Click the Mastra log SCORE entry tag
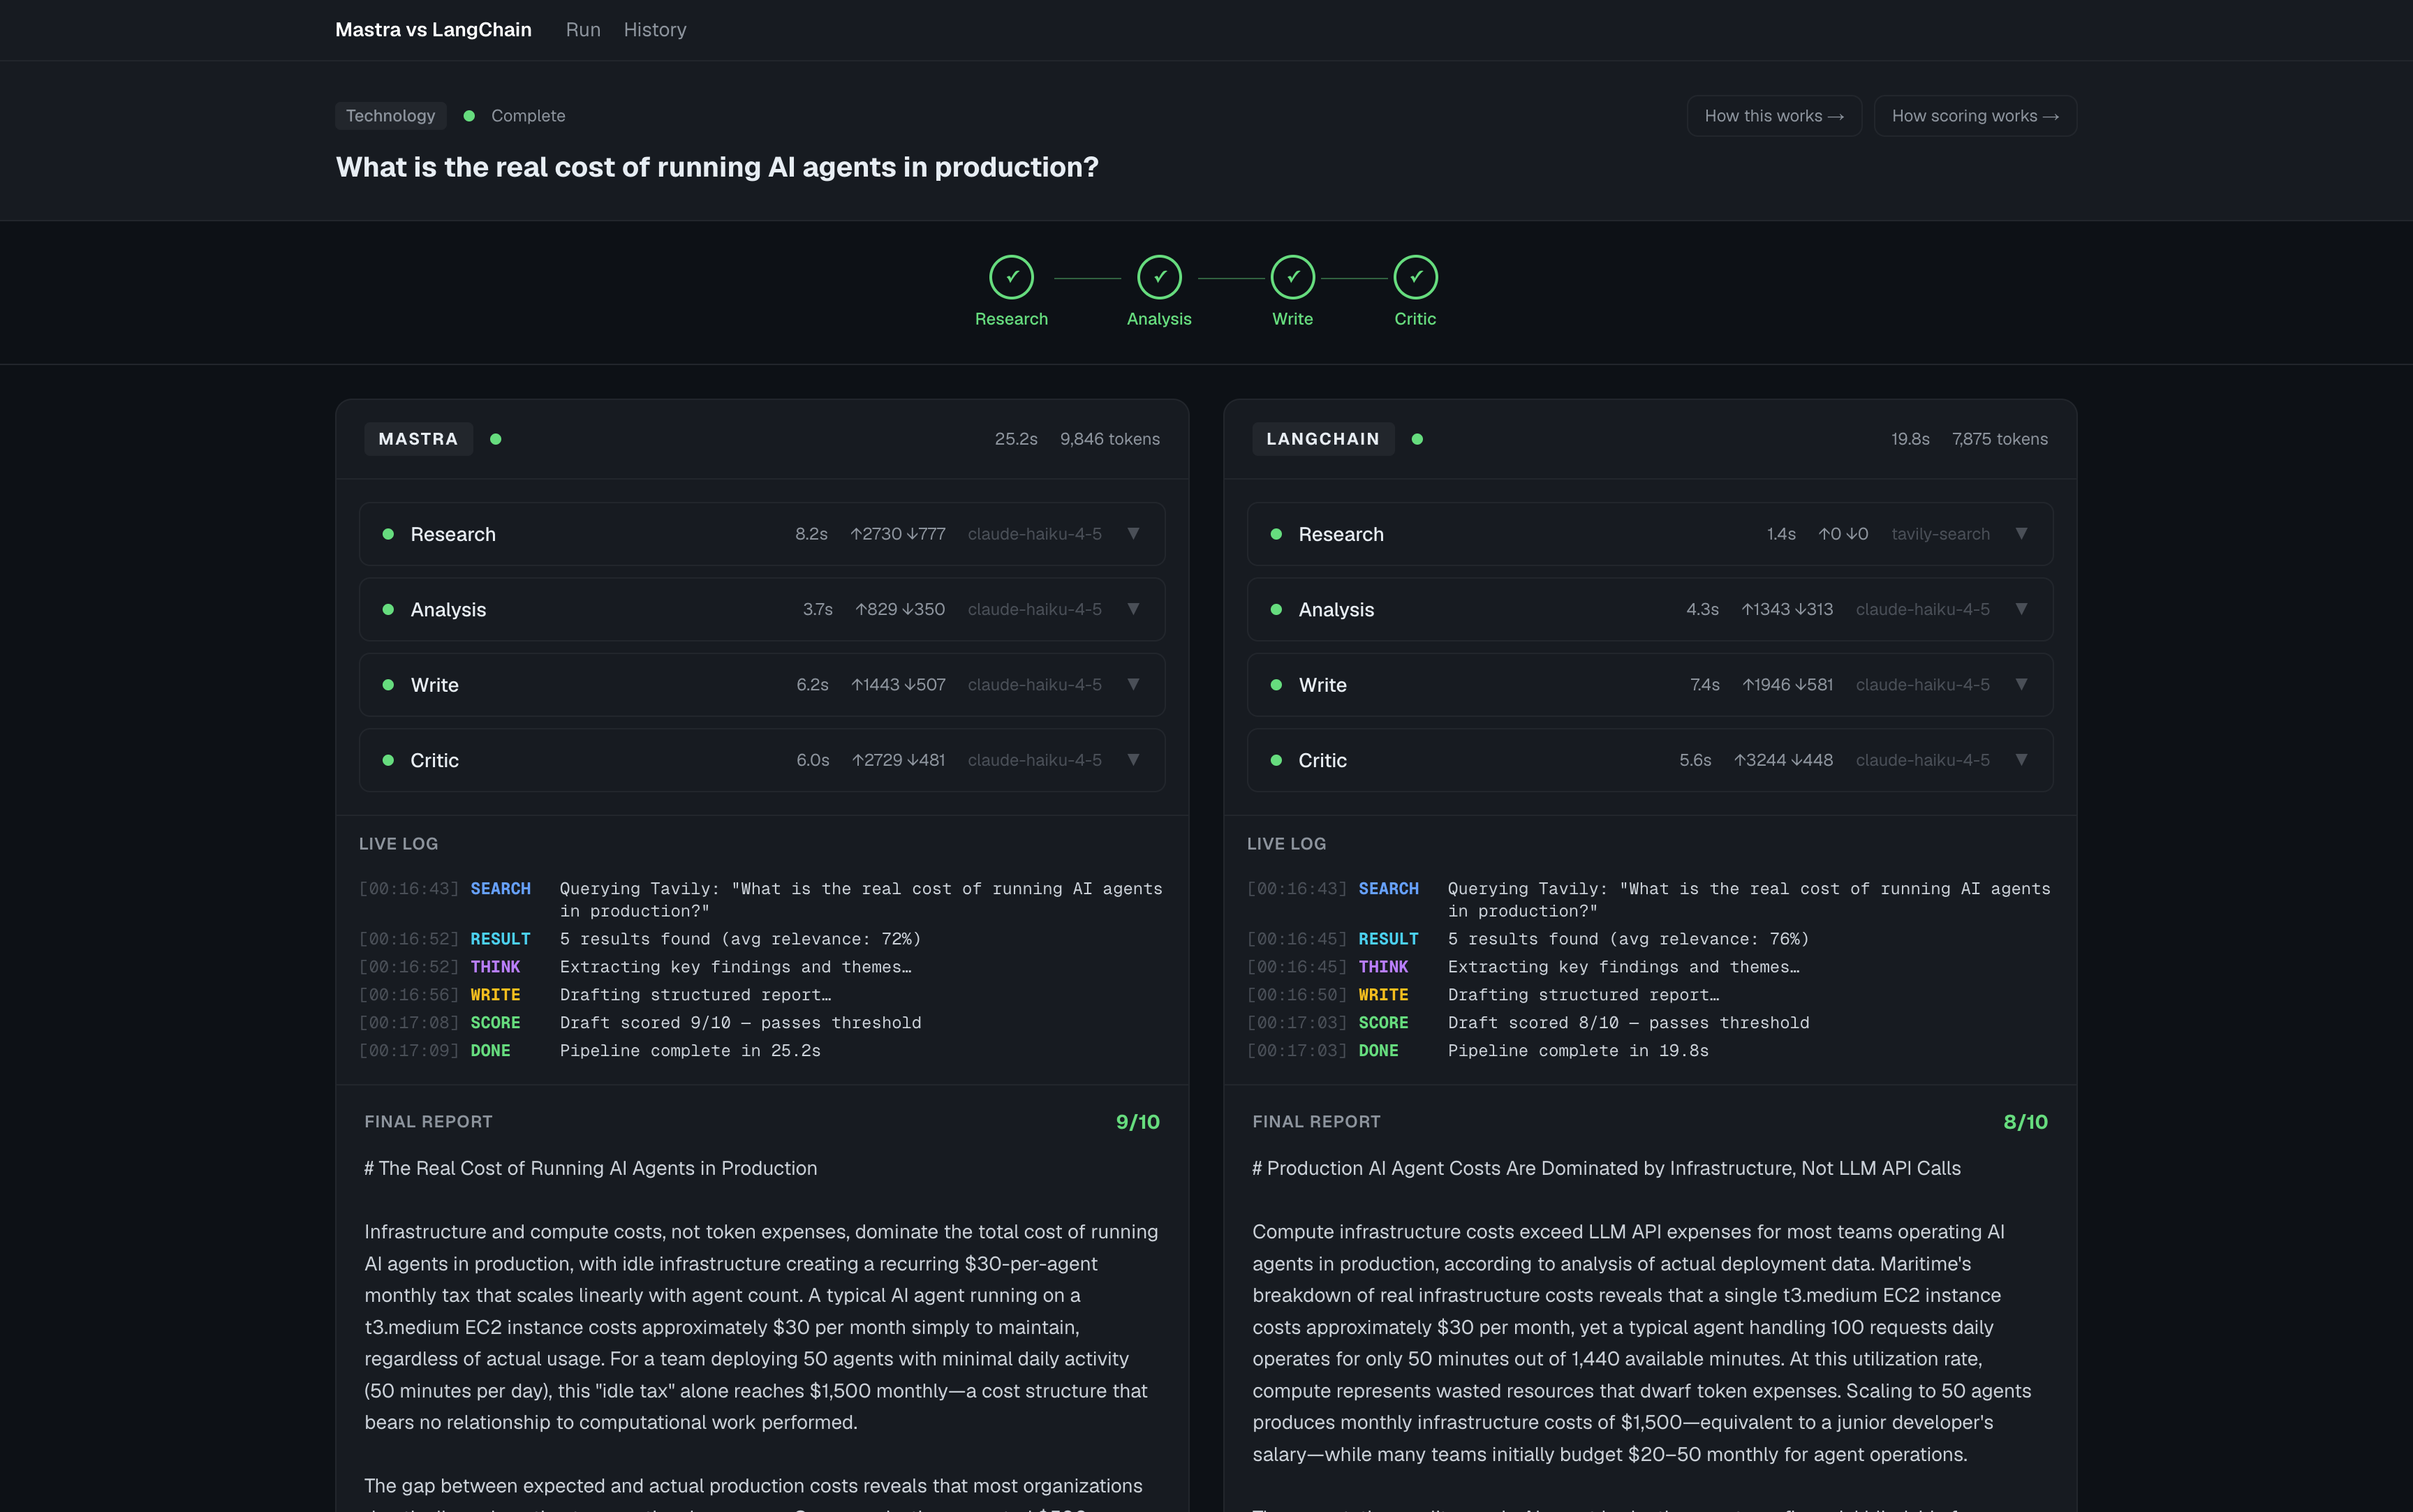This screenshot has height=1512, width=2413. point(495,1023)
